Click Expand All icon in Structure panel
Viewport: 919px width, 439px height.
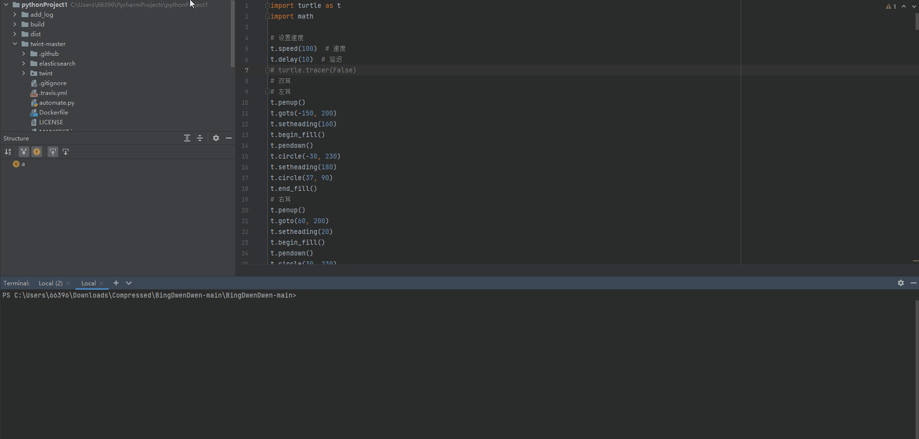click(187, 138)
